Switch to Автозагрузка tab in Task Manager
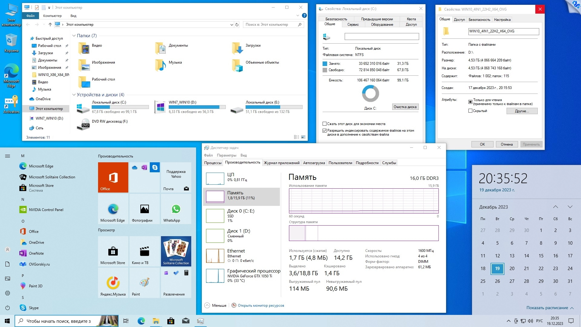 click(x=314, y=163)
